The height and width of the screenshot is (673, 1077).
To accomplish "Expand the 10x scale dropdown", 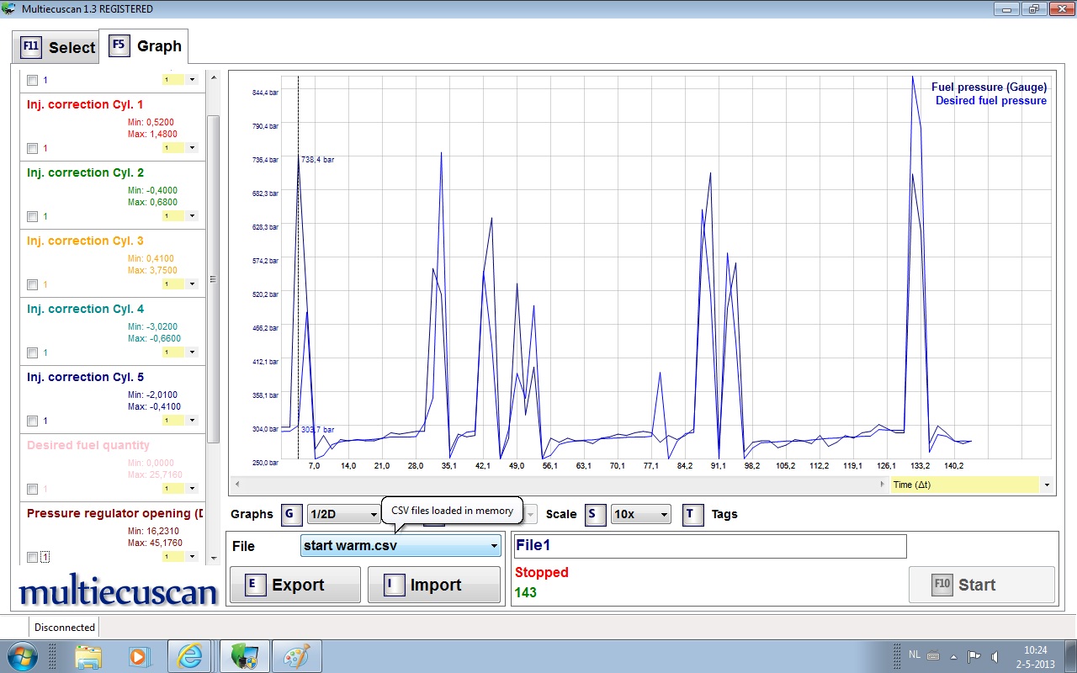I will (x=641, y=514).
